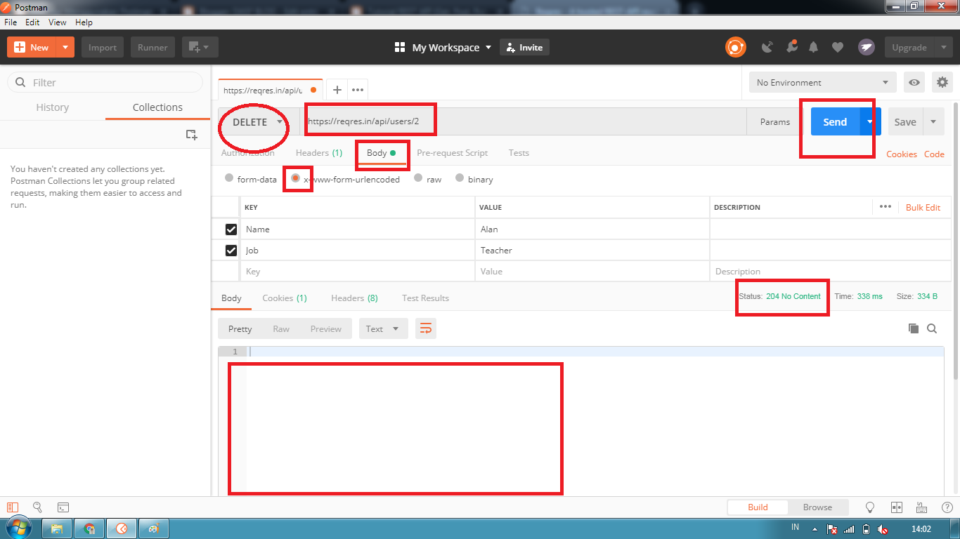The height and width of the screenshot is (539, 960).
Task: Click the environment quick look eye icon
Action: 914,82
